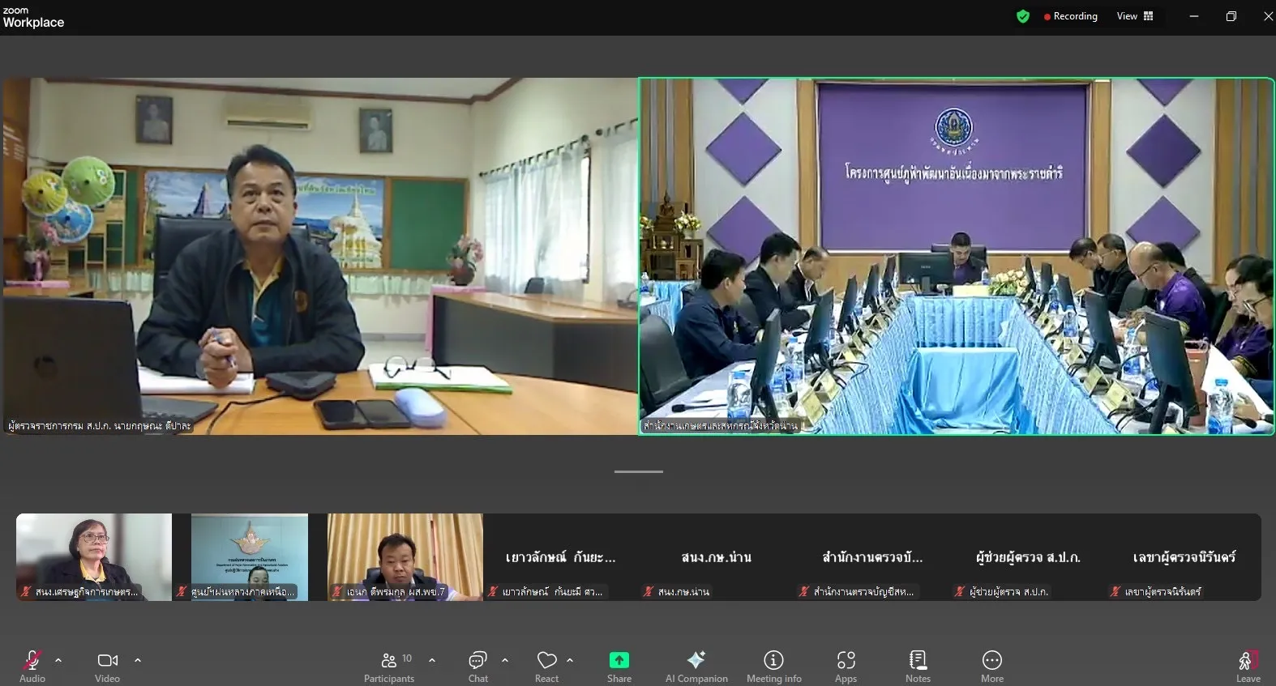1276x686 pixels.
Task: Open the Apps panel
Action: pyautogui.click(x=846, y=666)
